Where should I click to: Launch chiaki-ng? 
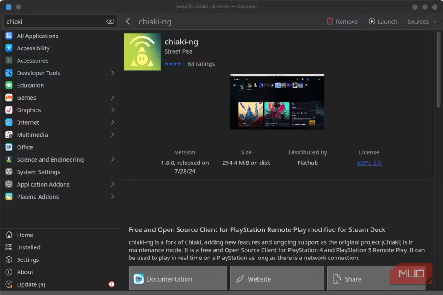click(x=383, y=22)
